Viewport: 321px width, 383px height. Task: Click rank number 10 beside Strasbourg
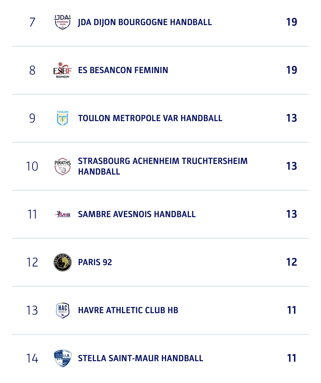[32, 166]
